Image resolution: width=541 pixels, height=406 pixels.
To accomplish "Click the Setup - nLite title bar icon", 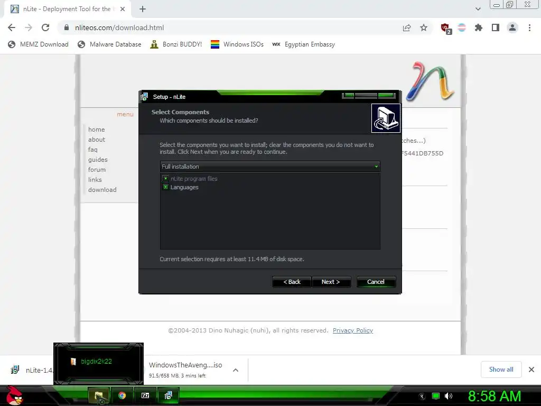I will (145, 97).
